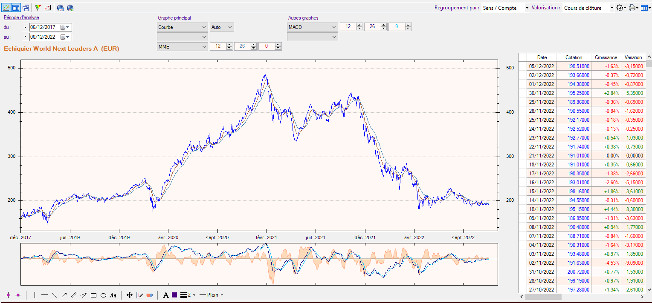Choose the eraser tool in the drawing bar
The image size is (652, 303).
tap(149, 295)
